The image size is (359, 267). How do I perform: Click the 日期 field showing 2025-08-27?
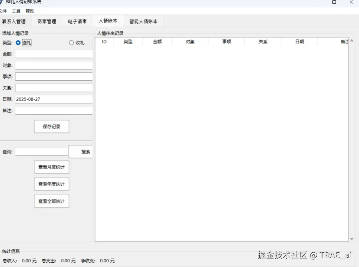(54, 99)
